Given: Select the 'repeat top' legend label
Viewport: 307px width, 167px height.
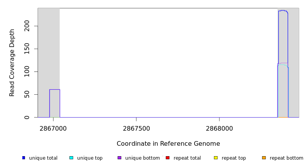Looking at the screenshot, I should (x=234, y=158).
